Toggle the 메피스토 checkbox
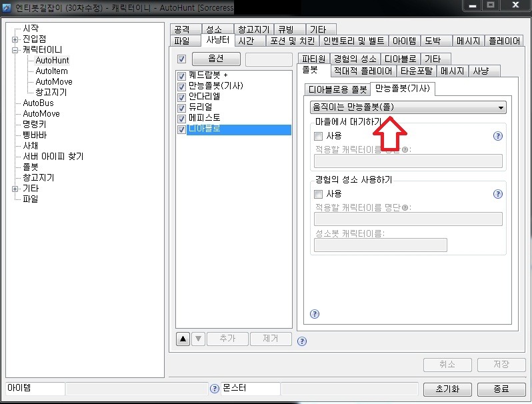 pos(181,119)
